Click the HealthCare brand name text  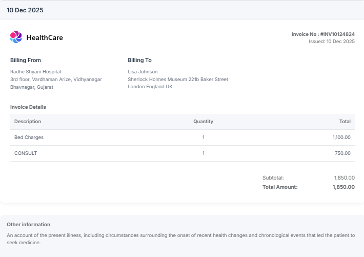pos(45,37)
